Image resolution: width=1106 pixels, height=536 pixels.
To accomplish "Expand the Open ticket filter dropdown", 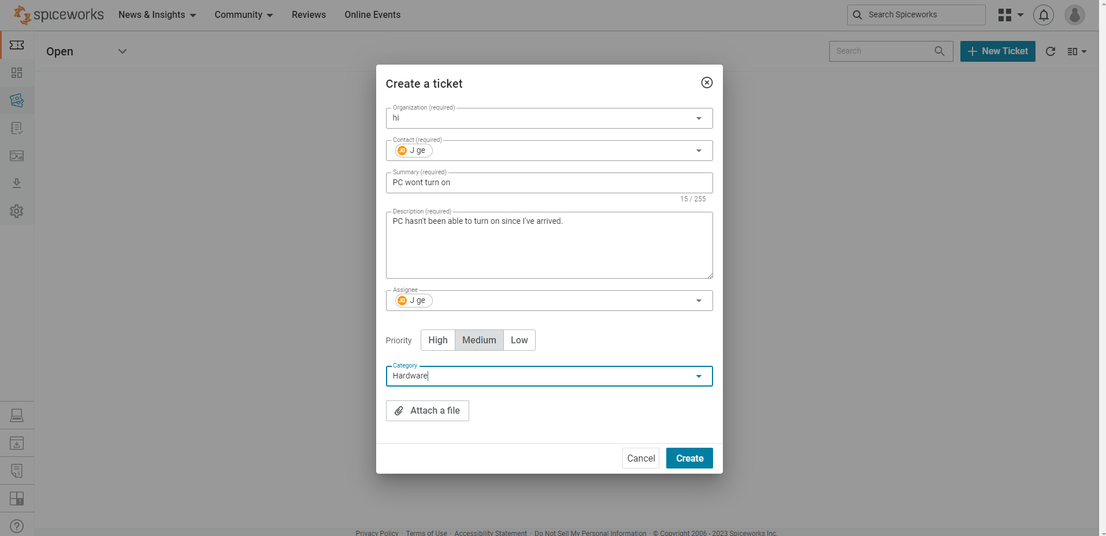I will click(x=122, y=51).
